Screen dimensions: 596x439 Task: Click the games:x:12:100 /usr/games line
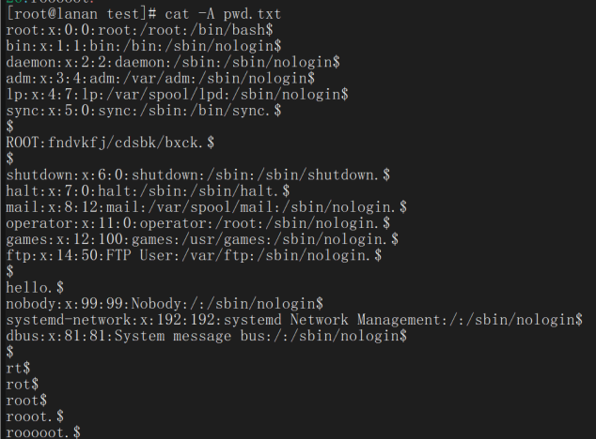point(202,239)
